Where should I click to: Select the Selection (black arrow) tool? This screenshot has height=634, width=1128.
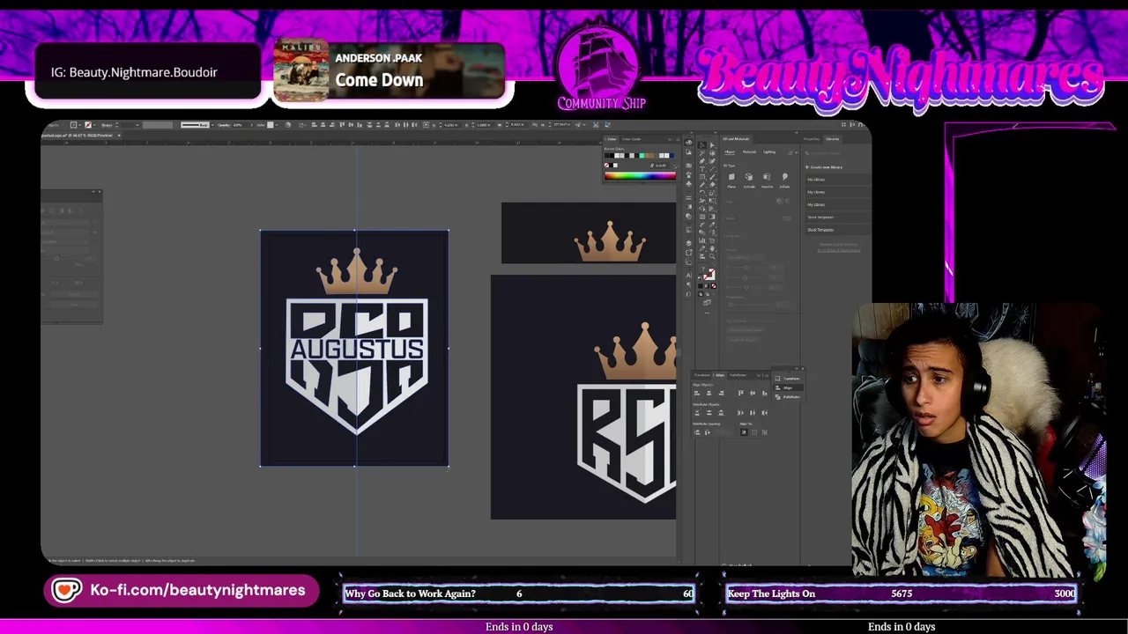coord(702,145)
